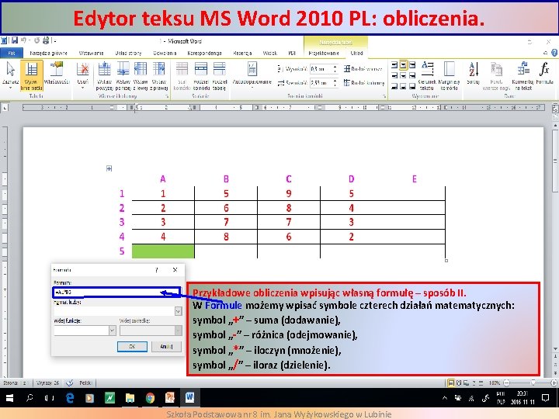Screen dimensions: 559x419
Task: Open Edge browser from taskbar
Action: (x=70, y=398)
